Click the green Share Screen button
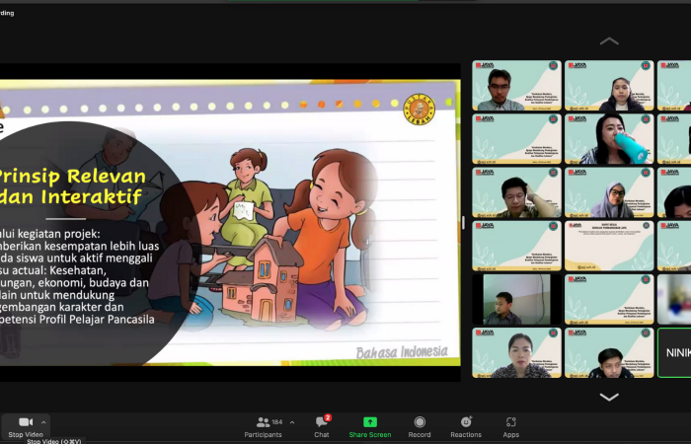691x444 pixels. click(x=370, y=427)
